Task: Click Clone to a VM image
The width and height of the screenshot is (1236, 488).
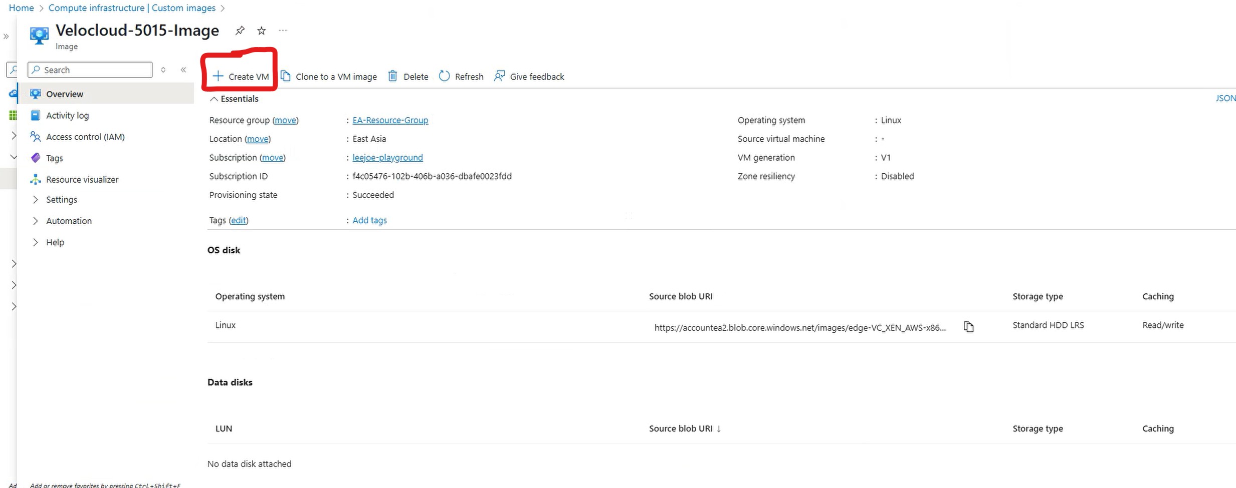Action: click(329, 77)
